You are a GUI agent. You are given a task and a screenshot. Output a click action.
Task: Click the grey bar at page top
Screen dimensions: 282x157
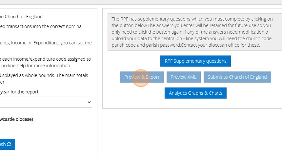[x=141, y=2]
